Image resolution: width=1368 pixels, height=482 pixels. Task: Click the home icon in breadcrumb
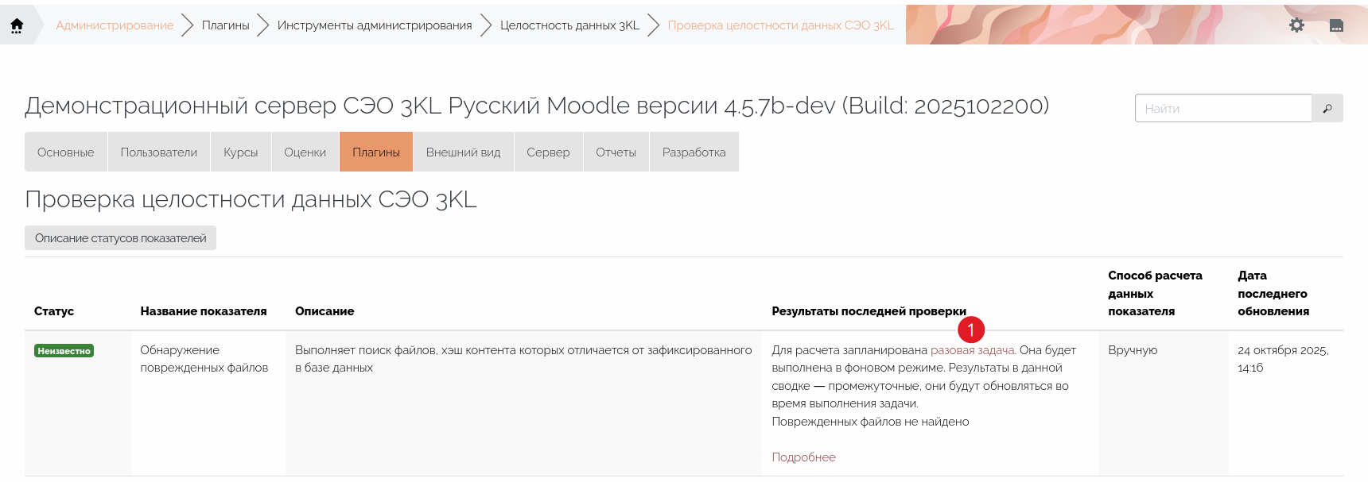pos(17,25)
